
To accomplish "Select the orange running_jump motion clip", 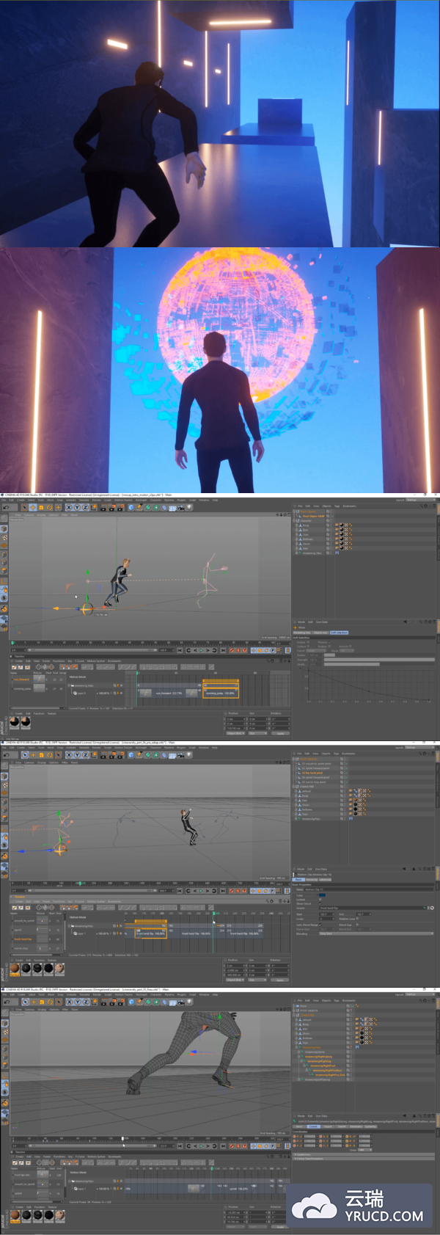I will click(x=221, y=693).
